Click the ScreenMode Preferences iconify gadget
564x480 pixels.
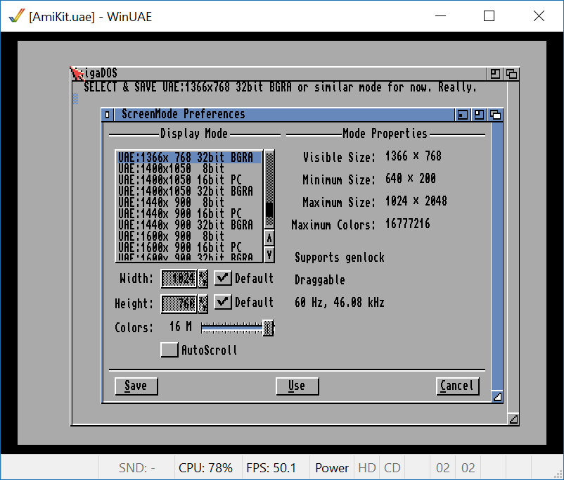(462, 115)
